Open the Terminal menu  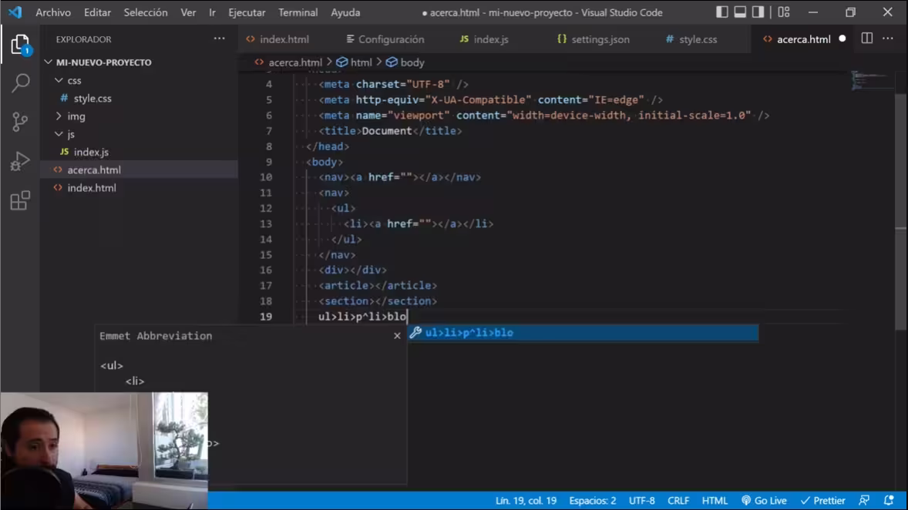(x=298, y=12)
